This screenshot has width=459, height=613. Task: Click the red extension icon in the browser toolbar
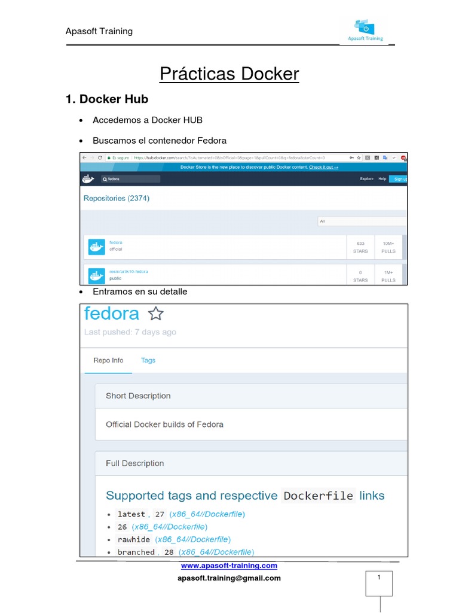[x=403, y=157]
